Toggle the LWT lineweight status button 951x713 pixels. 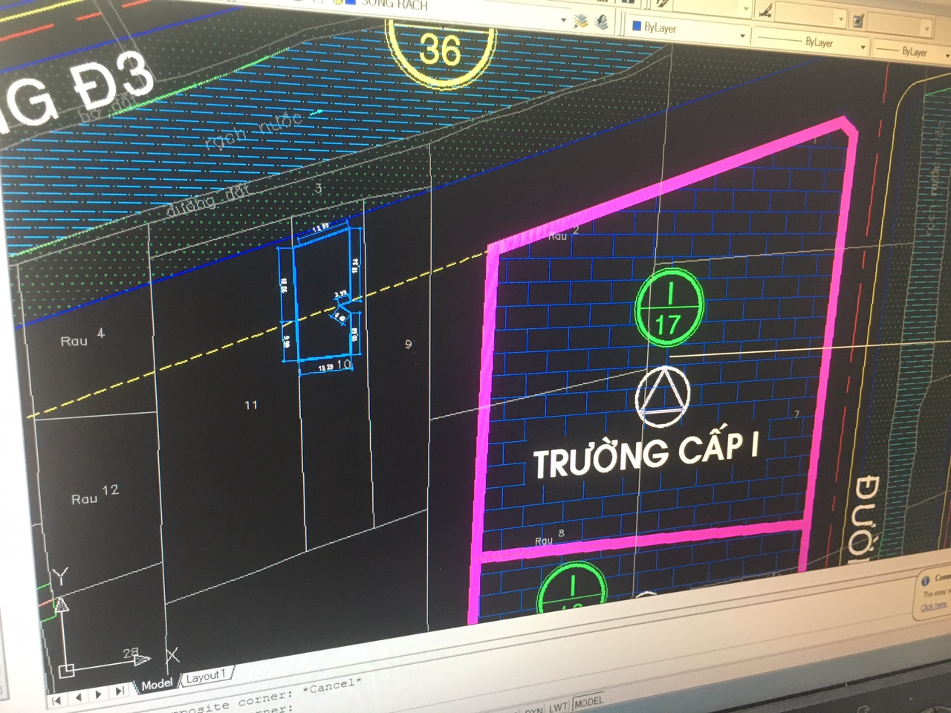point(559,706)
